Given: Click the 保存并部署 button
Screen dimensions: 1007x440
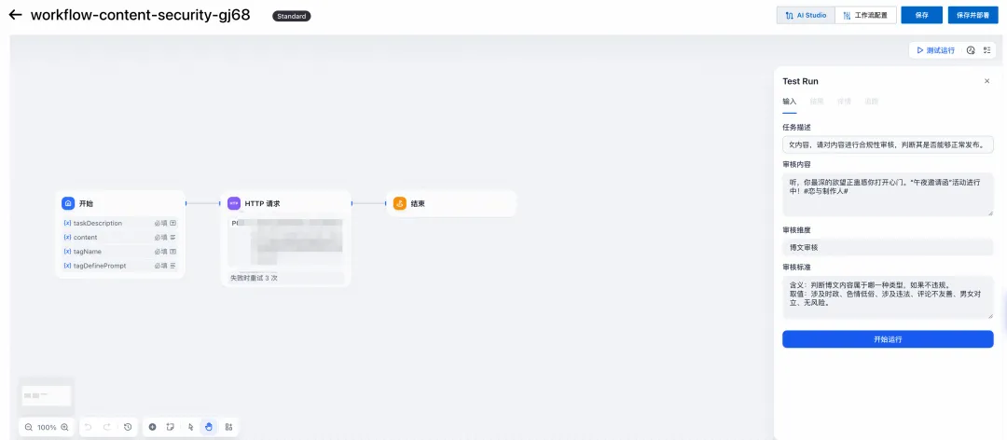Looking at the screenshot, I should (973, 15).
